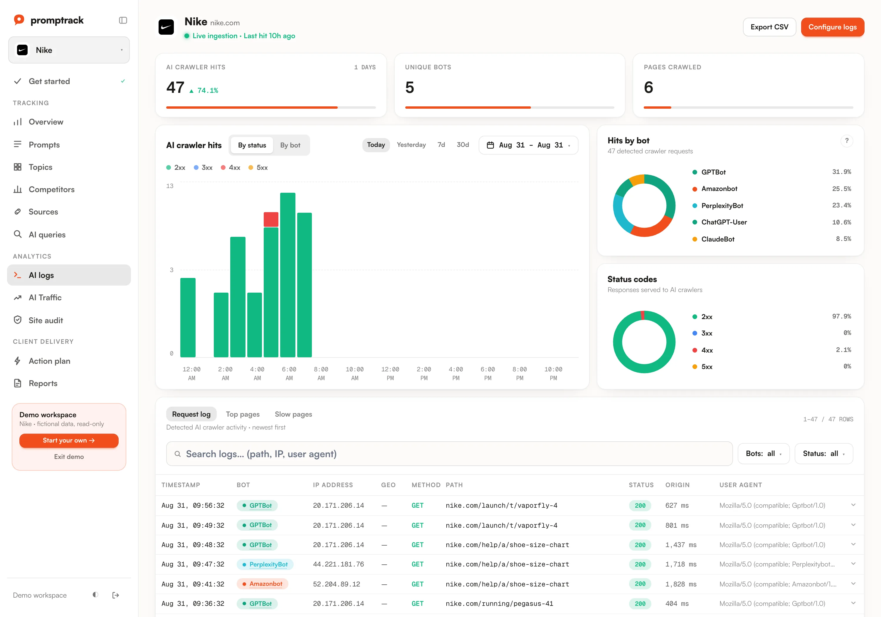Toggle the 4xx legend series
The width and height of the screenshot is (881, 617).
tap(231, 168)
